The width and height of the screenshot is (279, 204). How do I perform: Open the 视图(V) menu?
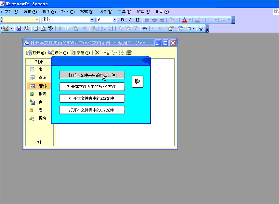click(x=49, y=12)
